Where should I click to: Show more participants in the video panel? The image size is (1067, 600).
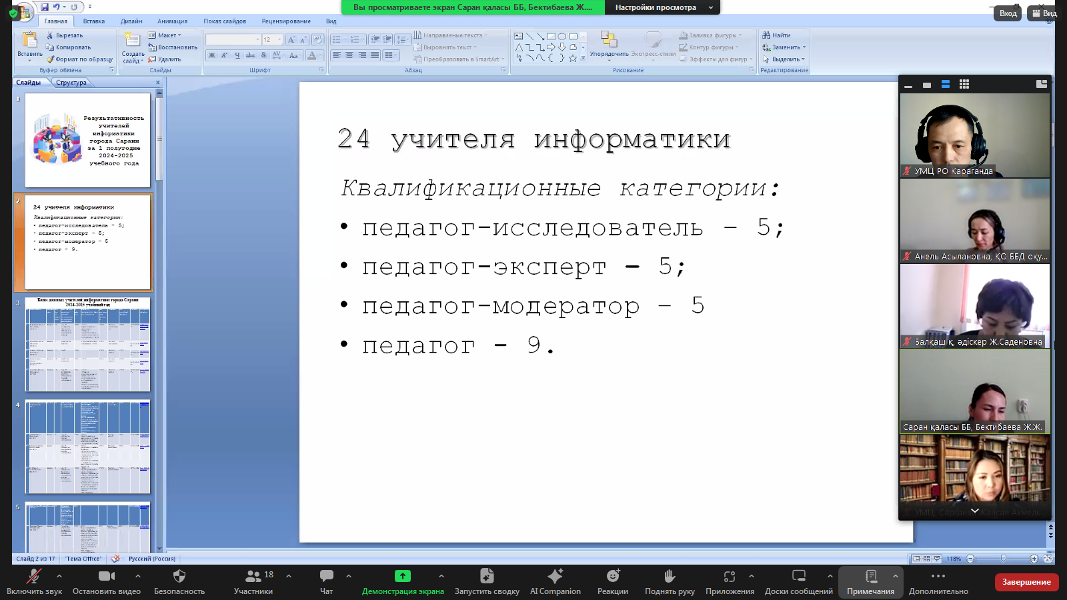974,511
